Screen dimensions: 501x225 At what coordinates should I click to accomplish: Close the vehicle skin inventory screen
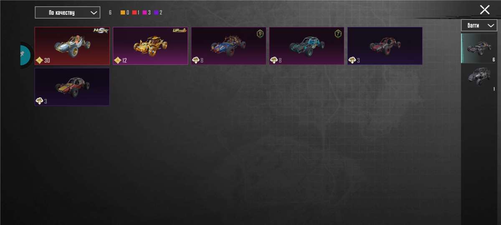(485, 10)
